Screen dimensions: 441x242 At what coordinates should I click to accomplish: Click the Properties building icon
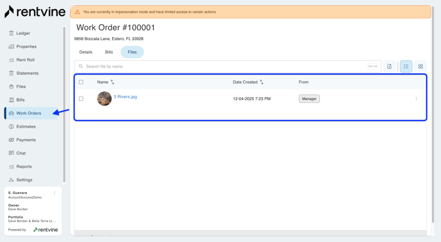[x=12, y=47]
